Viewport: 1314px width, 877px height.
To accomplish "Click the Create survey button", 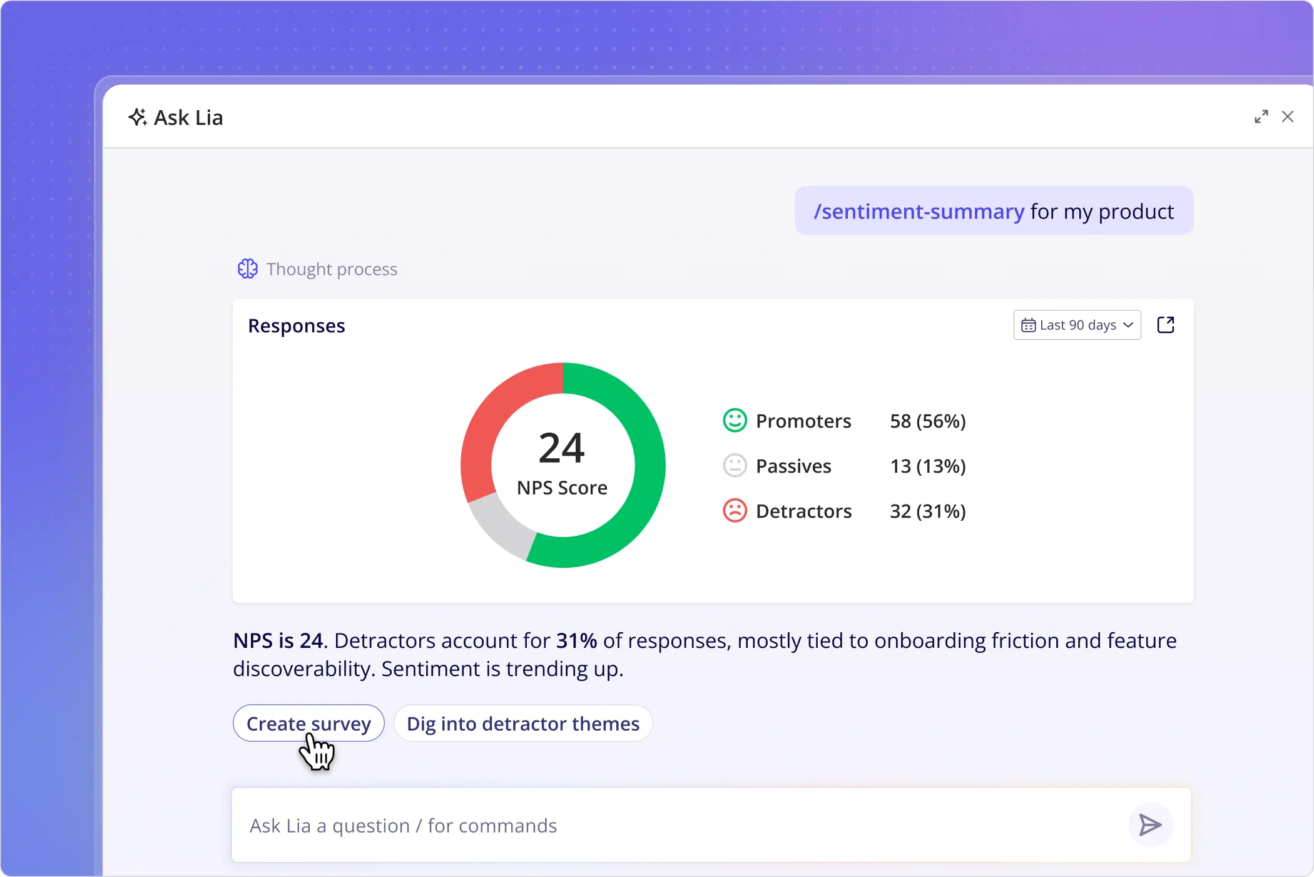I will point(308,723).
